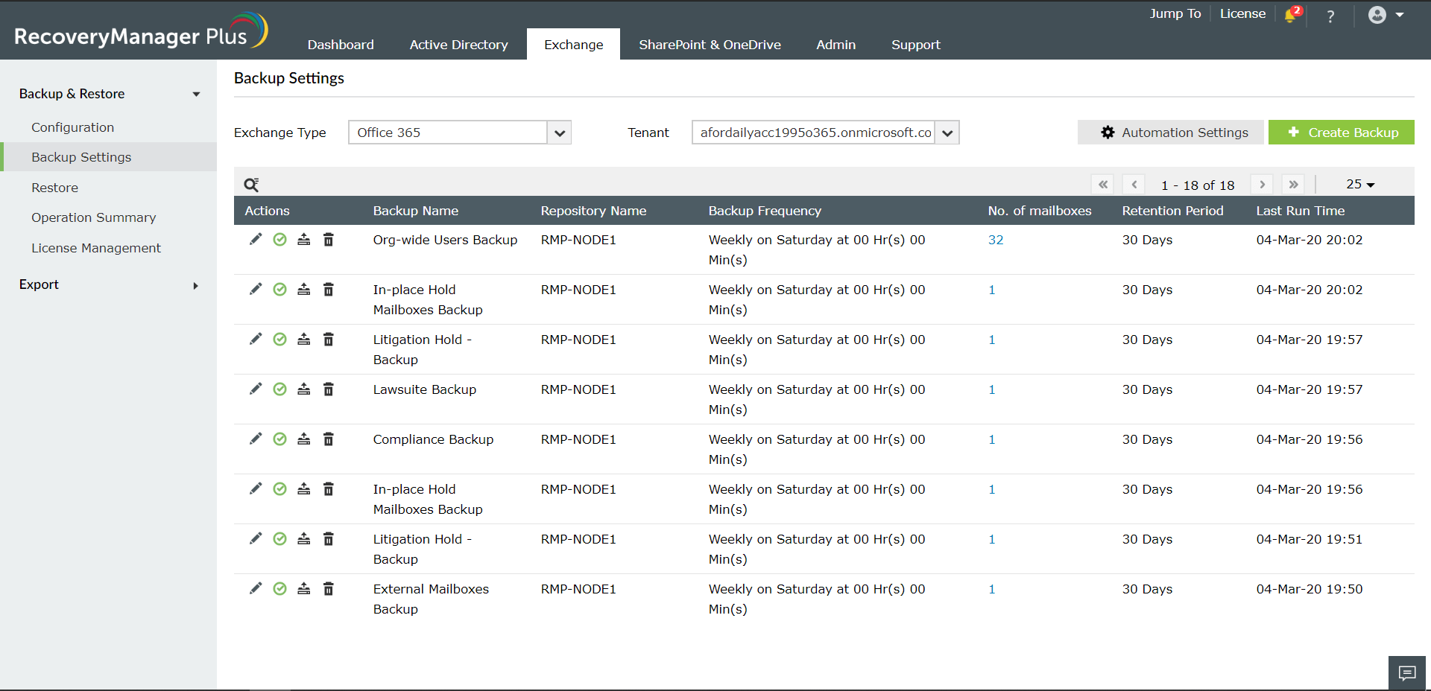Toggle status of Compliance Backup

(279, 439)
